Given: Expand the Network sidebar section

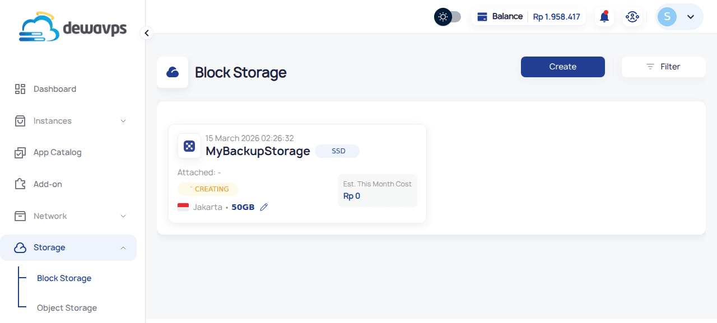Looking at the screenshot, I should [123, 216].
